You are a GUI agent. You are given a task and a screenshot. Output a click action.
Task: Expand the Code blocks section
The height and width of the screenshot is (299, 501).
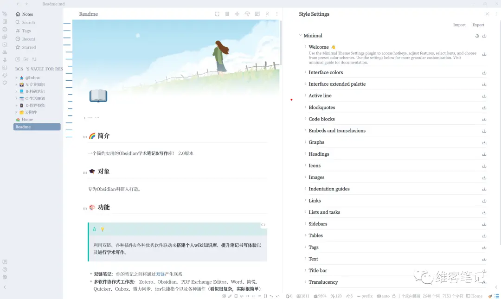[305, 119]
